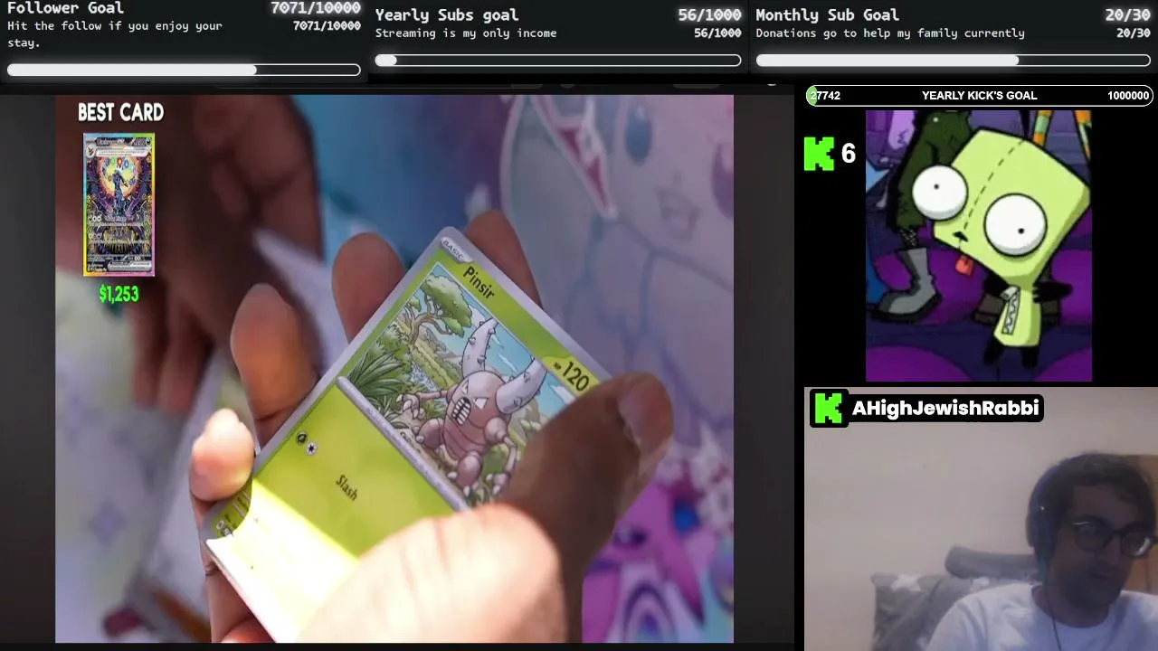Click the 27742 Kick goal current value
Viewport: 1158px width, 651px height.
826,96
